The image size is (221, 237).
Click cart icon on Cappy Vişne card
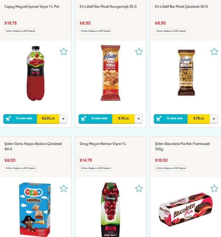tap(8, 118)
